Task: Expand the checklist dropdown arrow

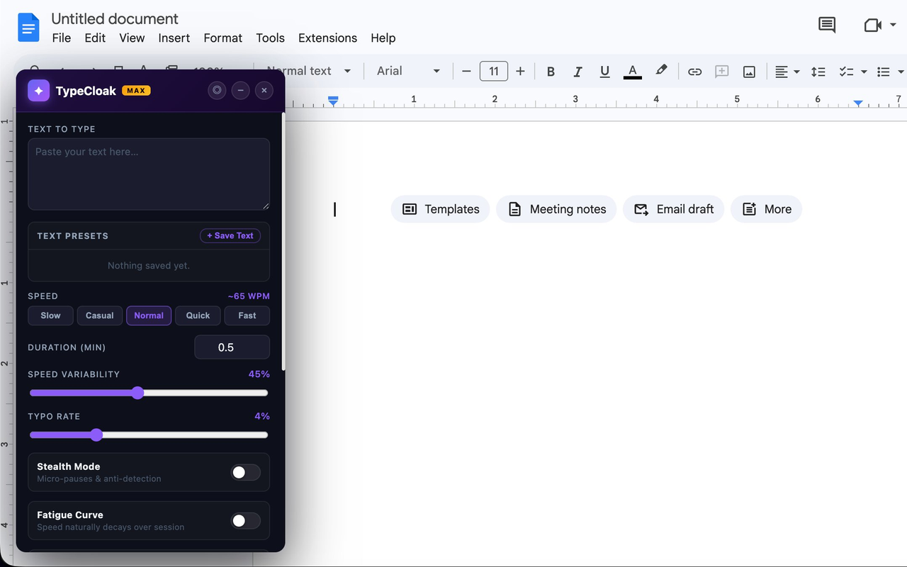Action: 864,72
